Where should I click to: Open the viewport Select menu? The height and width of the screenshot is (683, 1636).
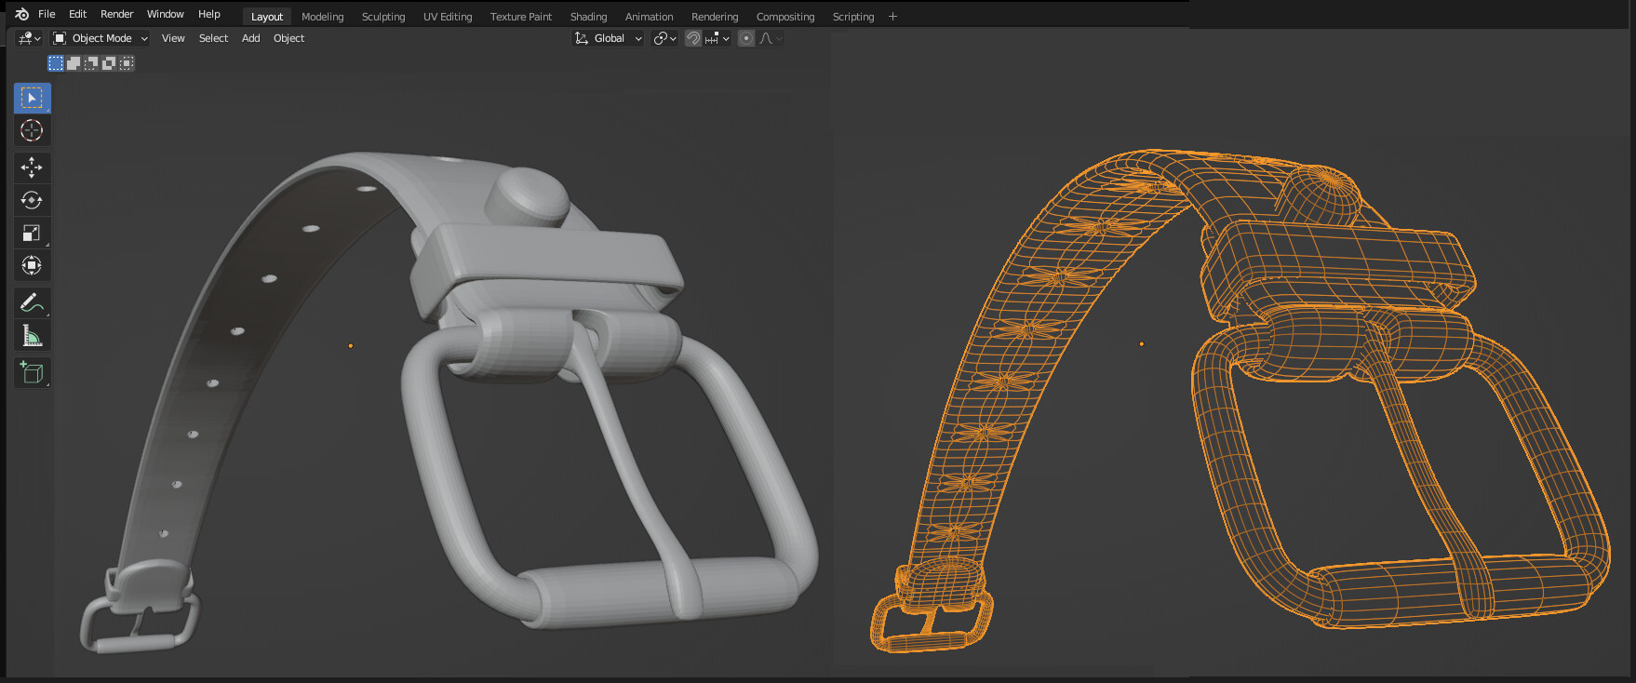[213, 38]
